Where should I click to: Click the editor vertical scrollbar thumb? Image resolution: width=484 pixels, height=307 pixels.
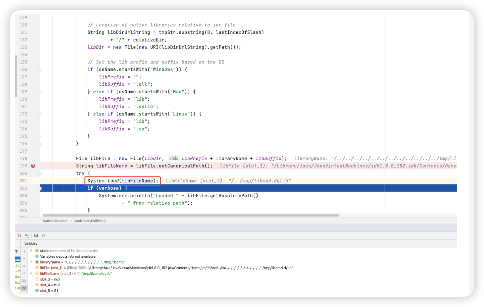tap(16, 76)
